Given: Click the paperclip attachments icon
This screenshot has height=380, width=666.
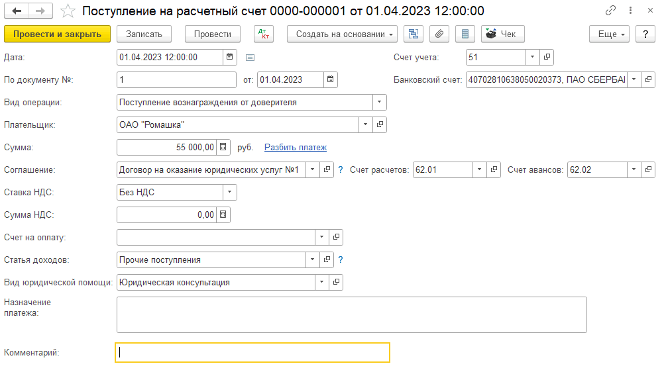Looking at the screenshot, I should [439, 34].
